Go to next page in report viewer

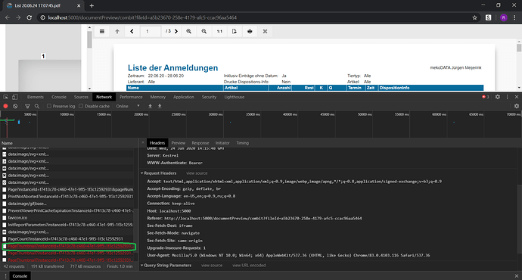pos(176,31)
